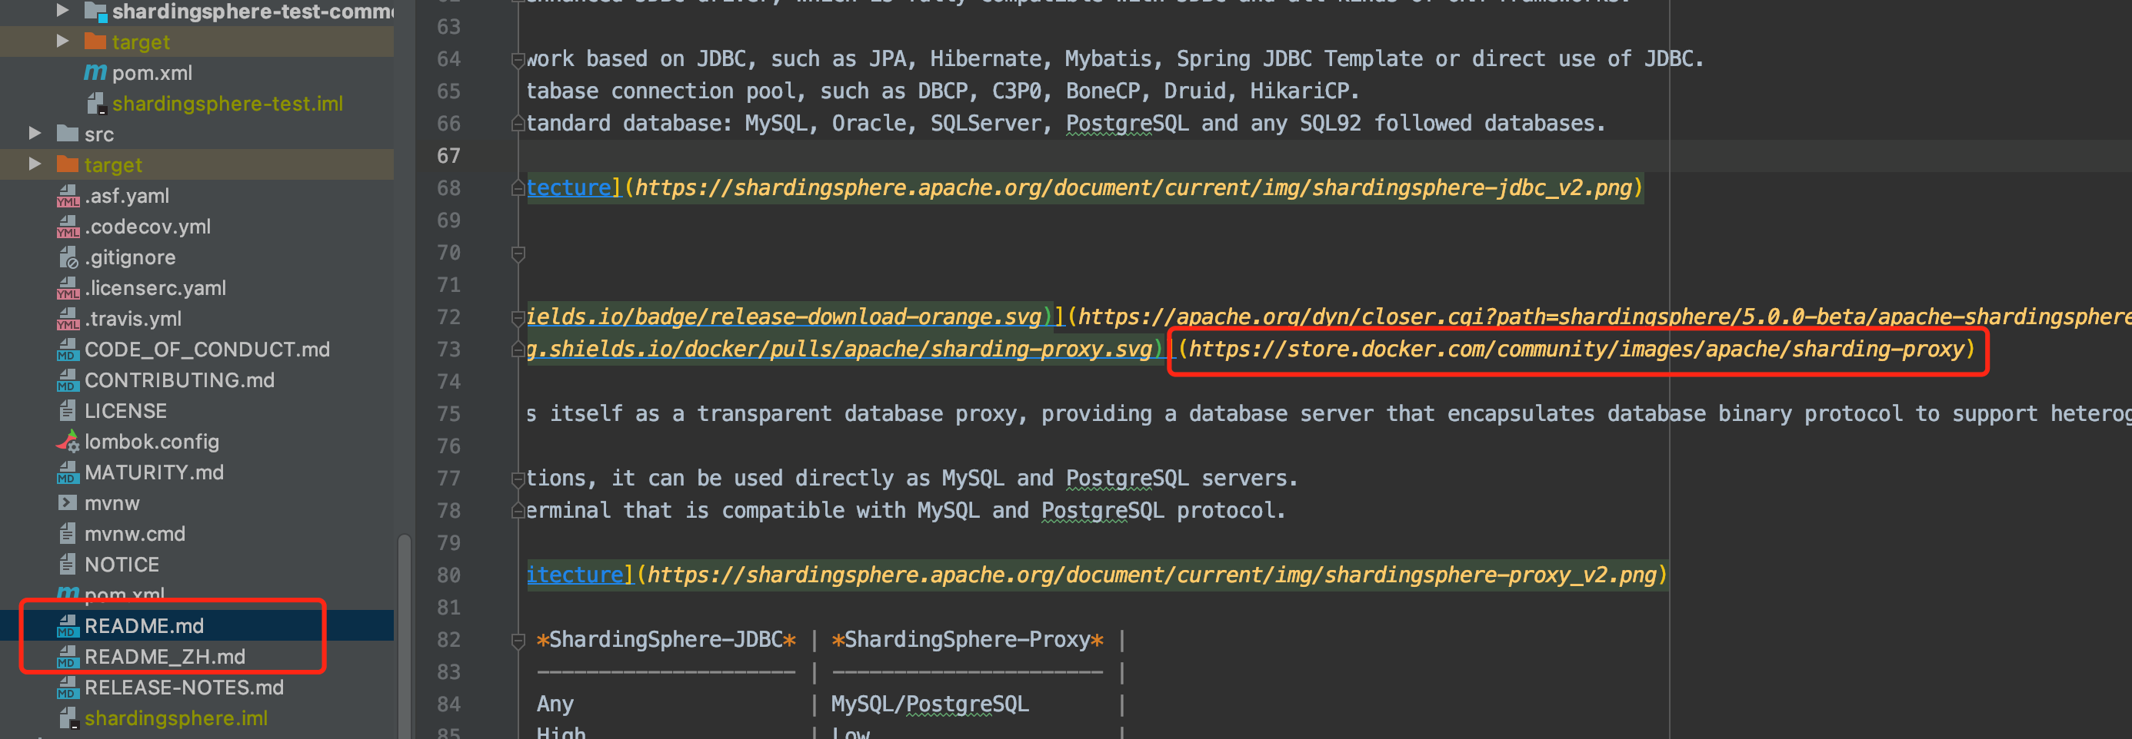Click the MATURITY.md markdown icon

pos(68,472)
